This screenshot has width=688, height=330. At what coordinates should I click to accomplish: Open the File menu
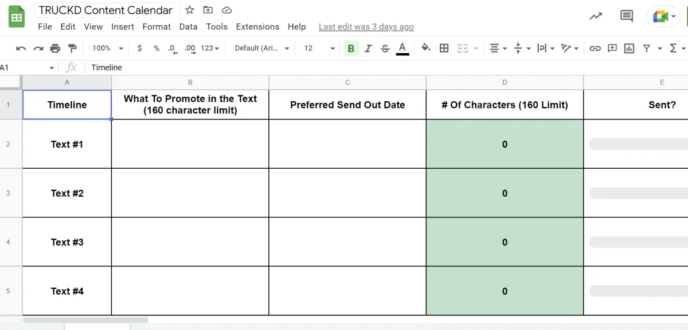pyautogui.click(x=45, y=27)
